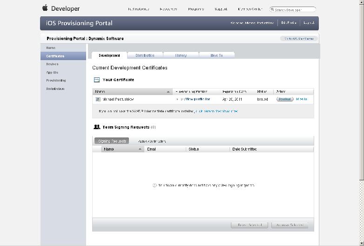
Task: Switch to the Distribution tab
Action: click(x=145, y=55)
